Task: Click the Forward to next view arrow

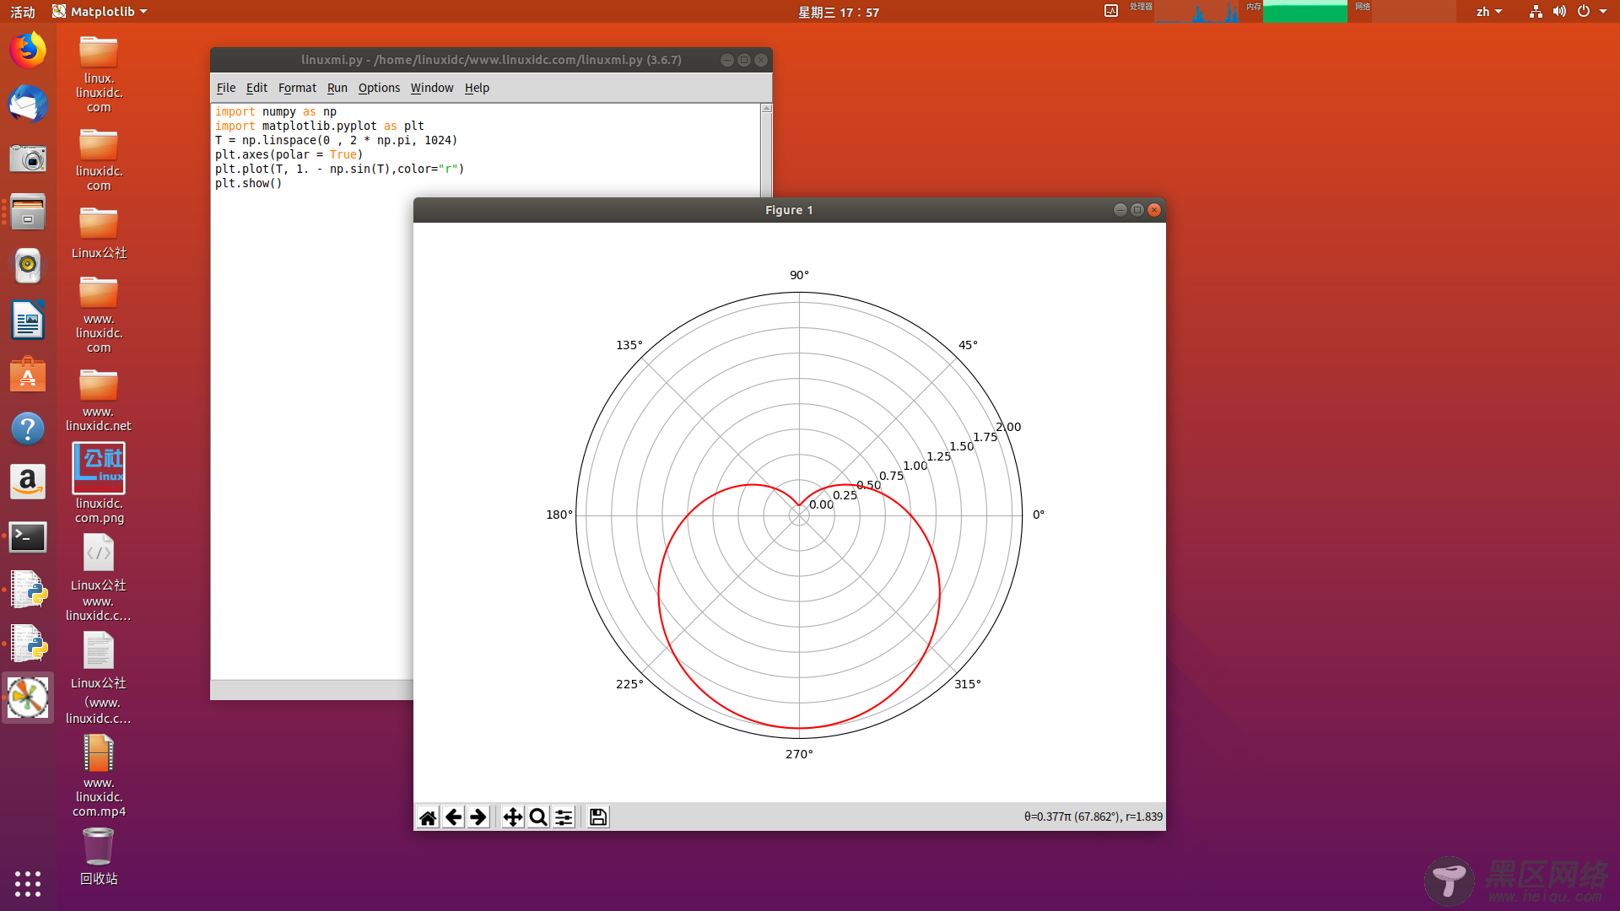Action: tap(478, 817)
